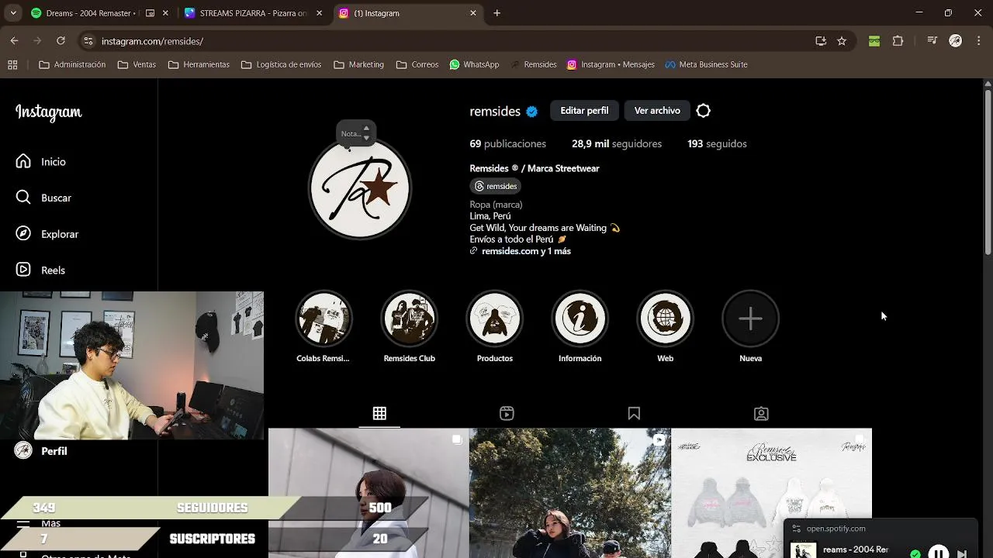Add a Nueva story highlight
The height and width of the screenshot is (558, 993).
tap(751, 326)
